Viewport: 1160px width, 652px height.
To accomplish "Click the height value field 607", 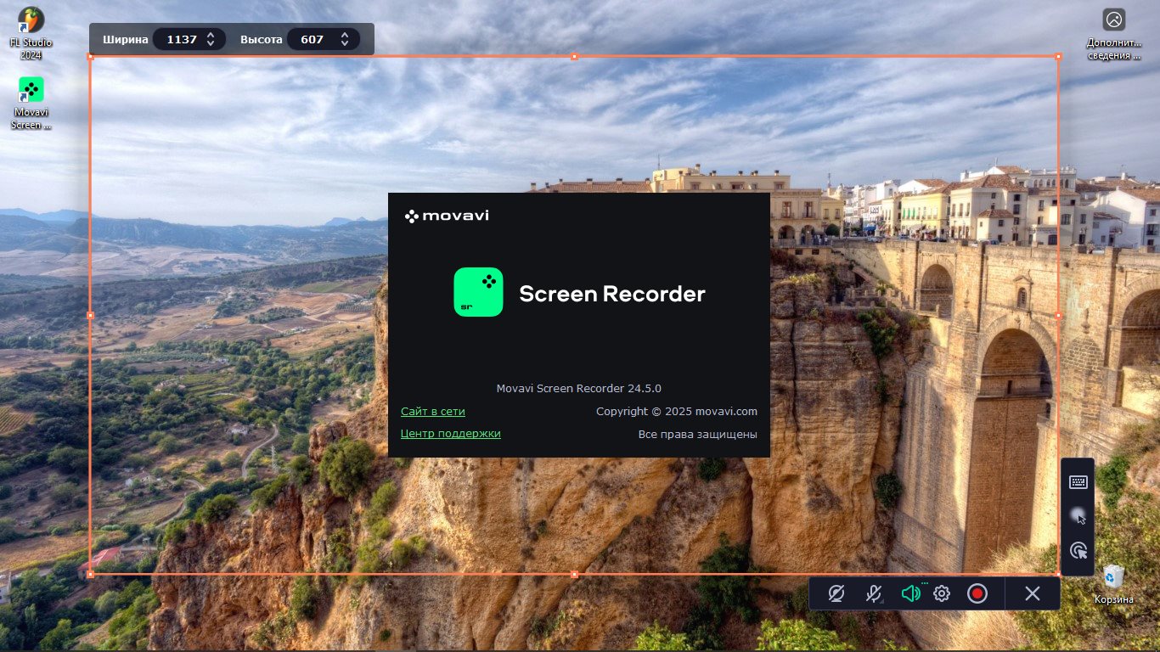I will [313, 39].
